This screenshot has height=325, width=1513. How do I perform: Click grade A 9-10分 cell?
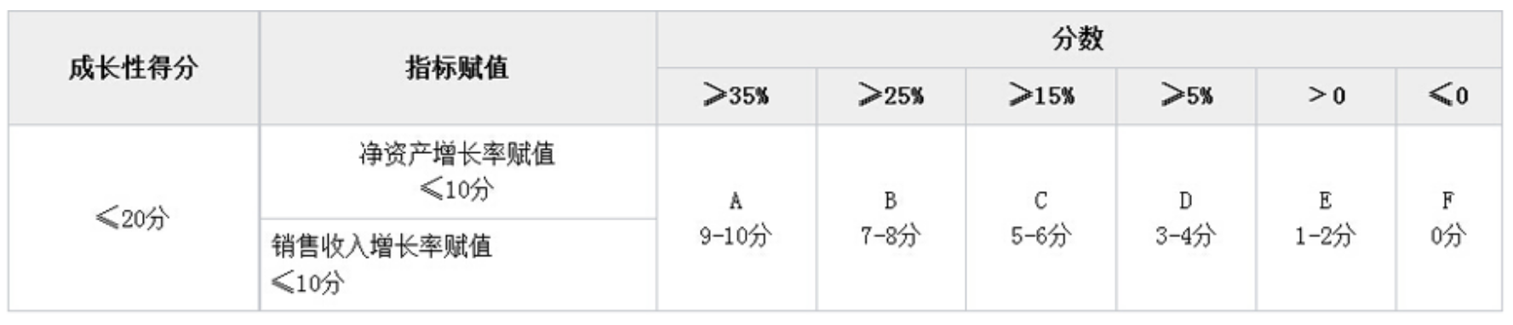click(x=736, y=219)
